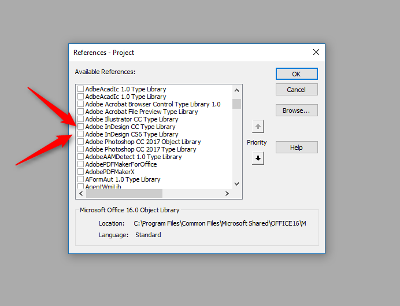Click the Cancel button
Image resolution: width=400 pixels, height=306 pixels.
pyautogui.click(x=297, y=90)
